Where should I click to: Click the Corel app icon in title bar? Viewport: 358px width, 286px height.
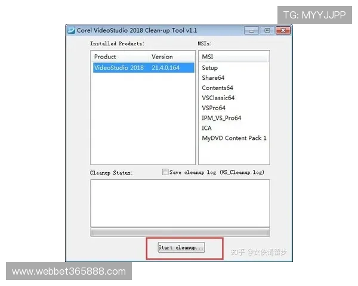point(72,30)
